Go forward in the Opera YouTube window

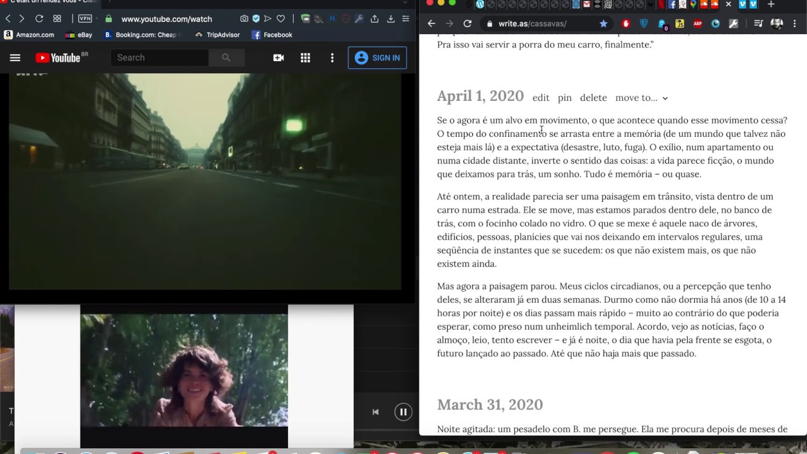pyautogui.click(x=21, y=19)
